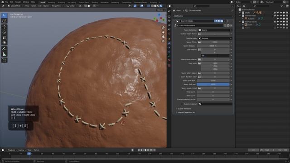Click the Custom material field

(x=215, y=104)
